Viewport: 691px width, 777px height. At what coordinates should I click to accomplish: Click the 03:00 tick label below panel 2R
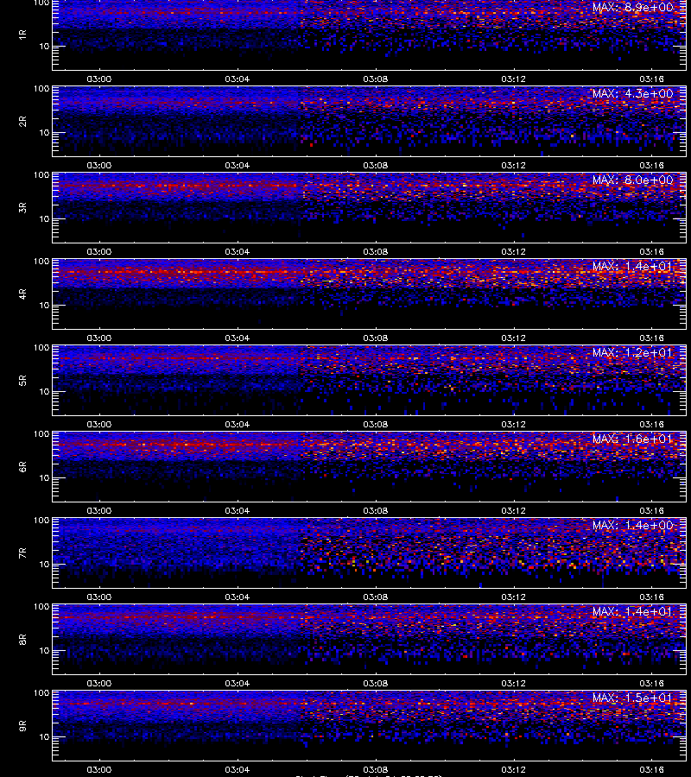99,165
